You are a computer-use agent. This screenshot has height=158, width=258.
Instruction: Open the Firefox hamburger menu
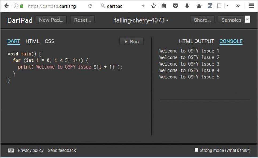(251, 6)
